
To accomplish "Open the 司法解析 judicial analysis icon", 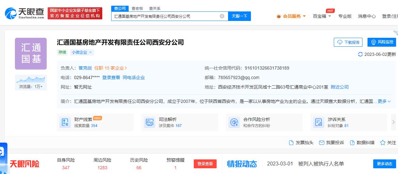I will tap(150, 122).
